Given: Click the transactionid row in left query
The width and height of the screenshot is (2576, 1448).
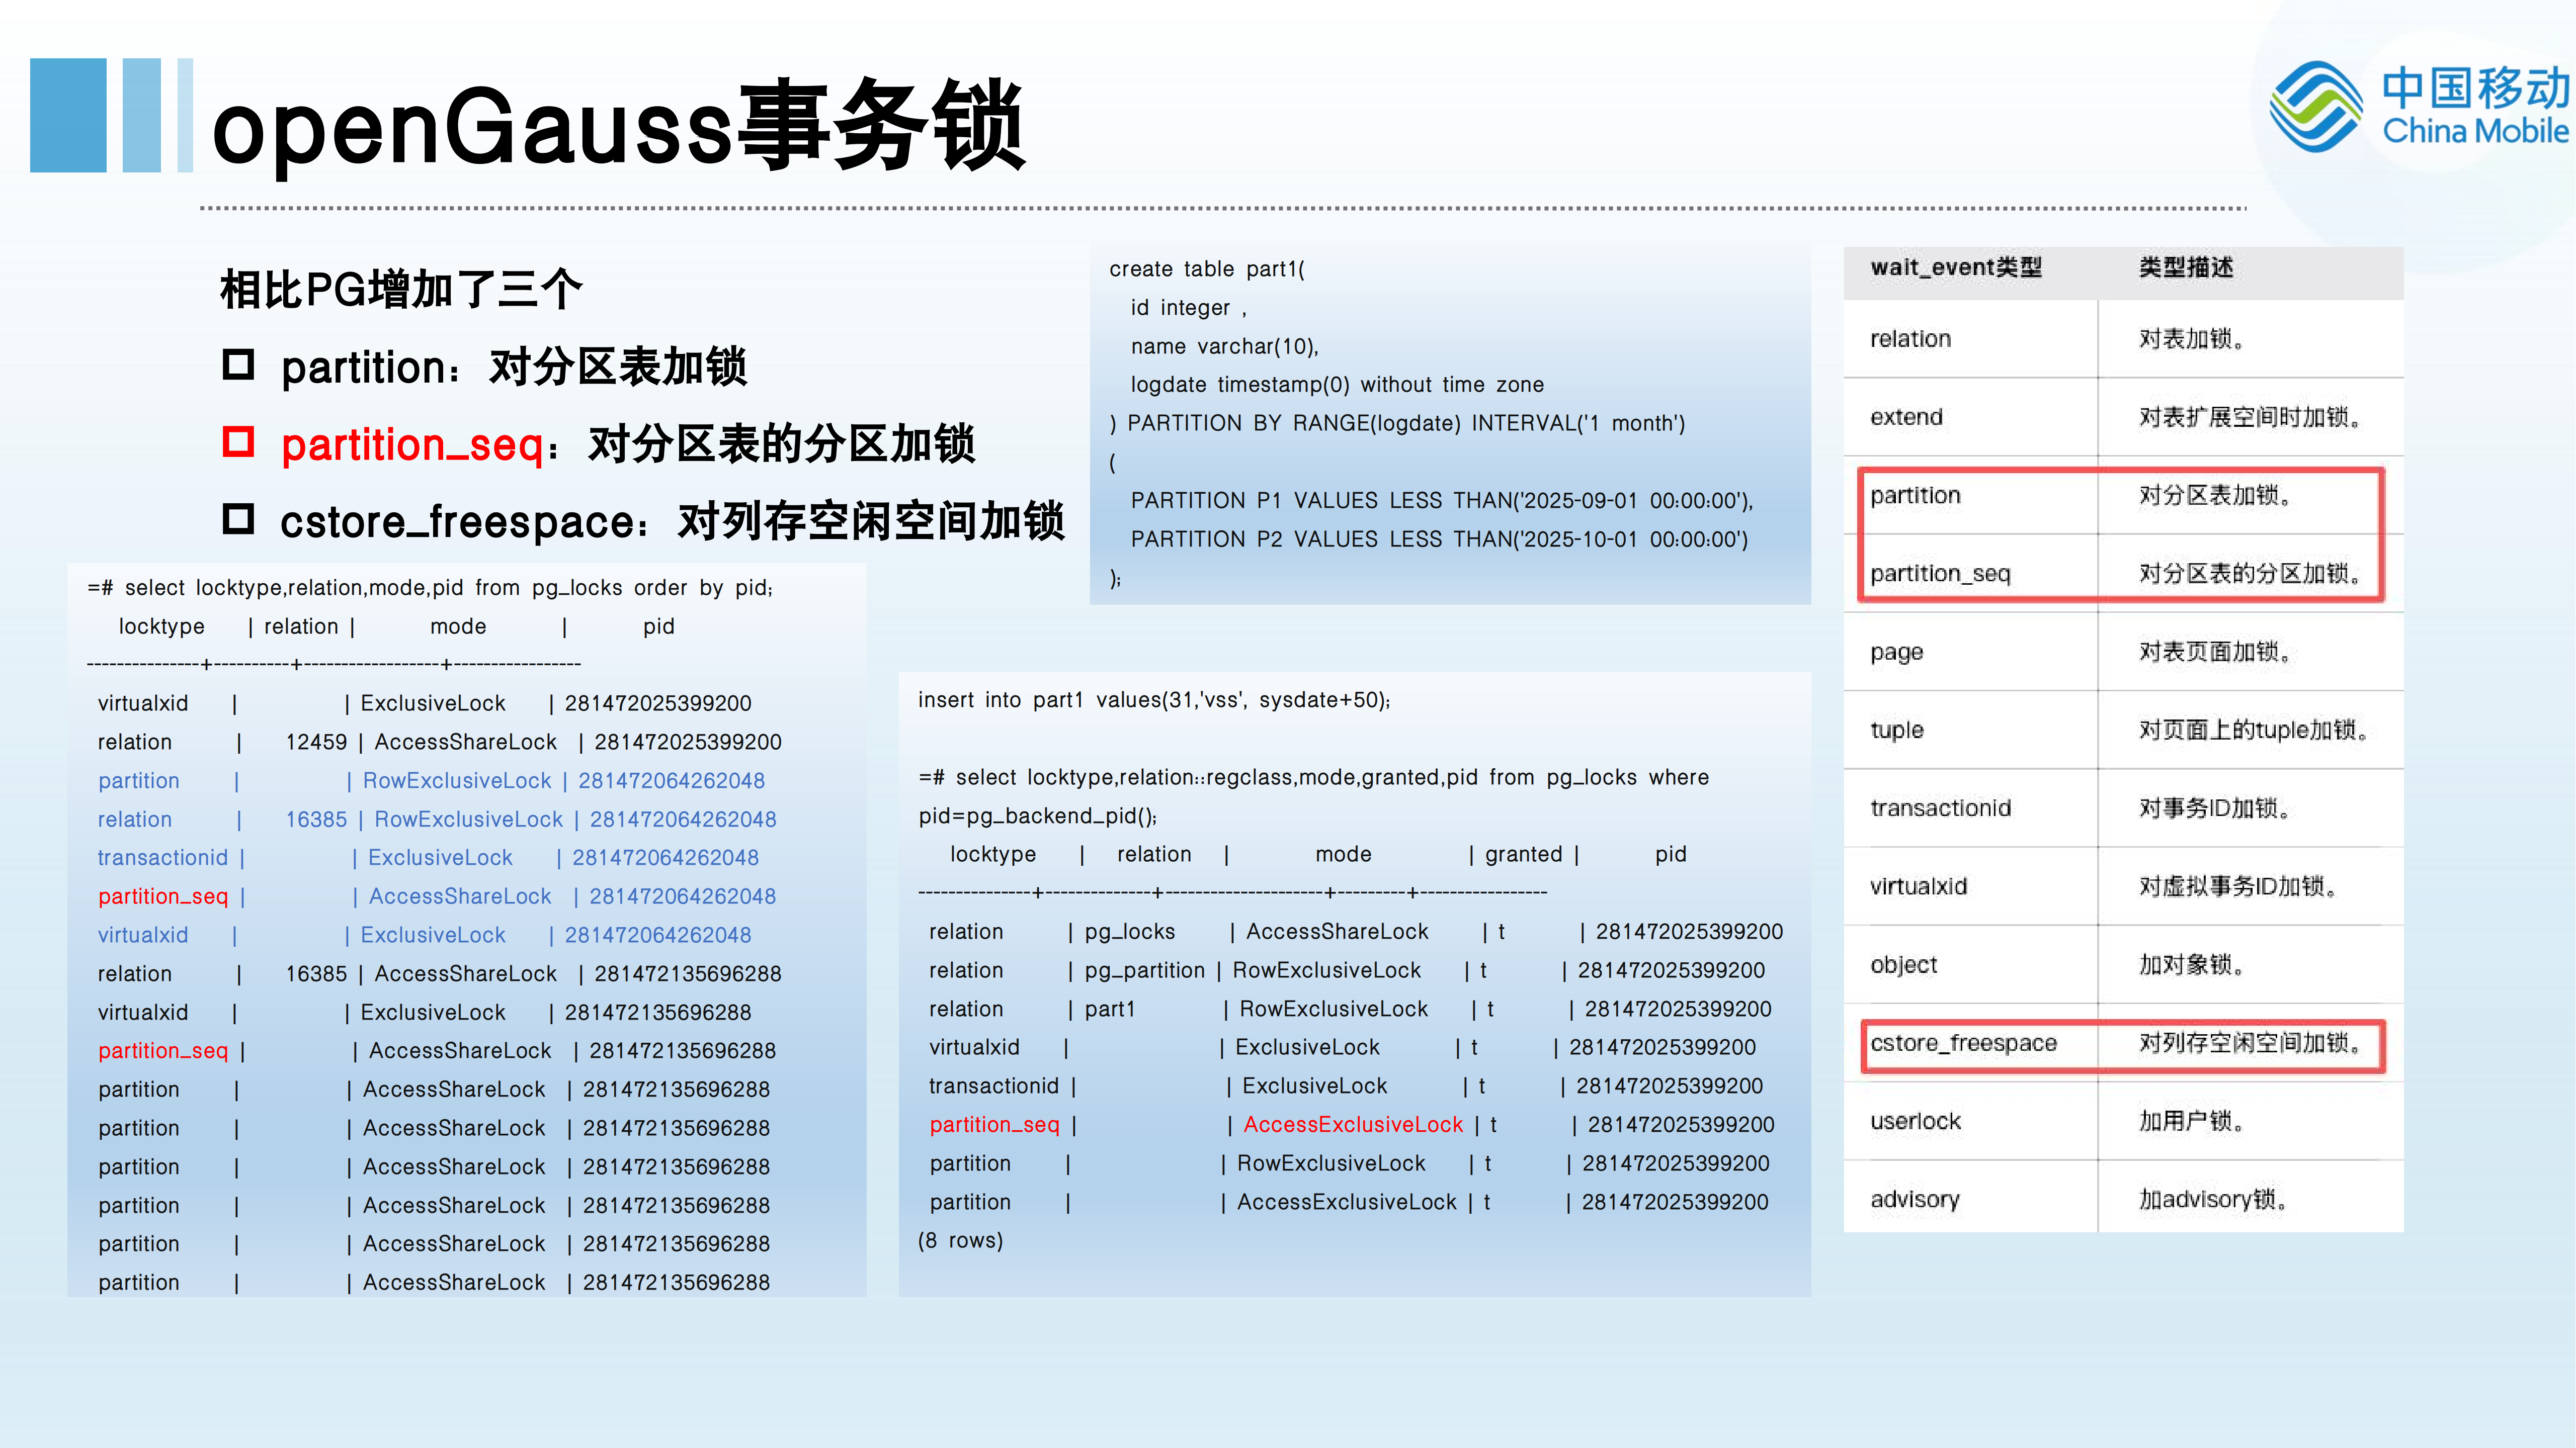Looking at the screenshot, I should 163,858.
